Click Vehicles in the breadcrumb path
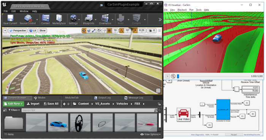Image resolution: width=266 pixels, height=140 pixels. tap(122, 104)
